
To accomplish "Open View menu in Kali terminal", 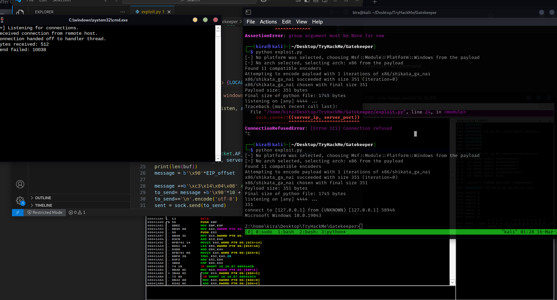I will click(x=302, y=22).
